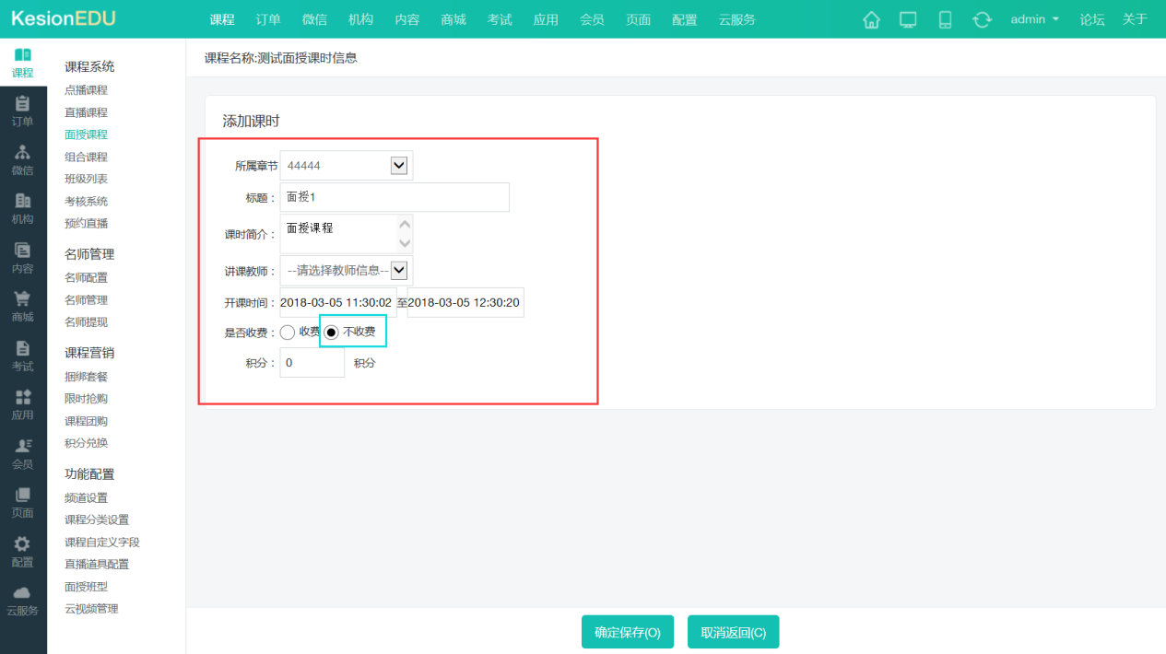Open the 讲课教师 teacher dropdown

pyautogui.click(x=398, y=271)
